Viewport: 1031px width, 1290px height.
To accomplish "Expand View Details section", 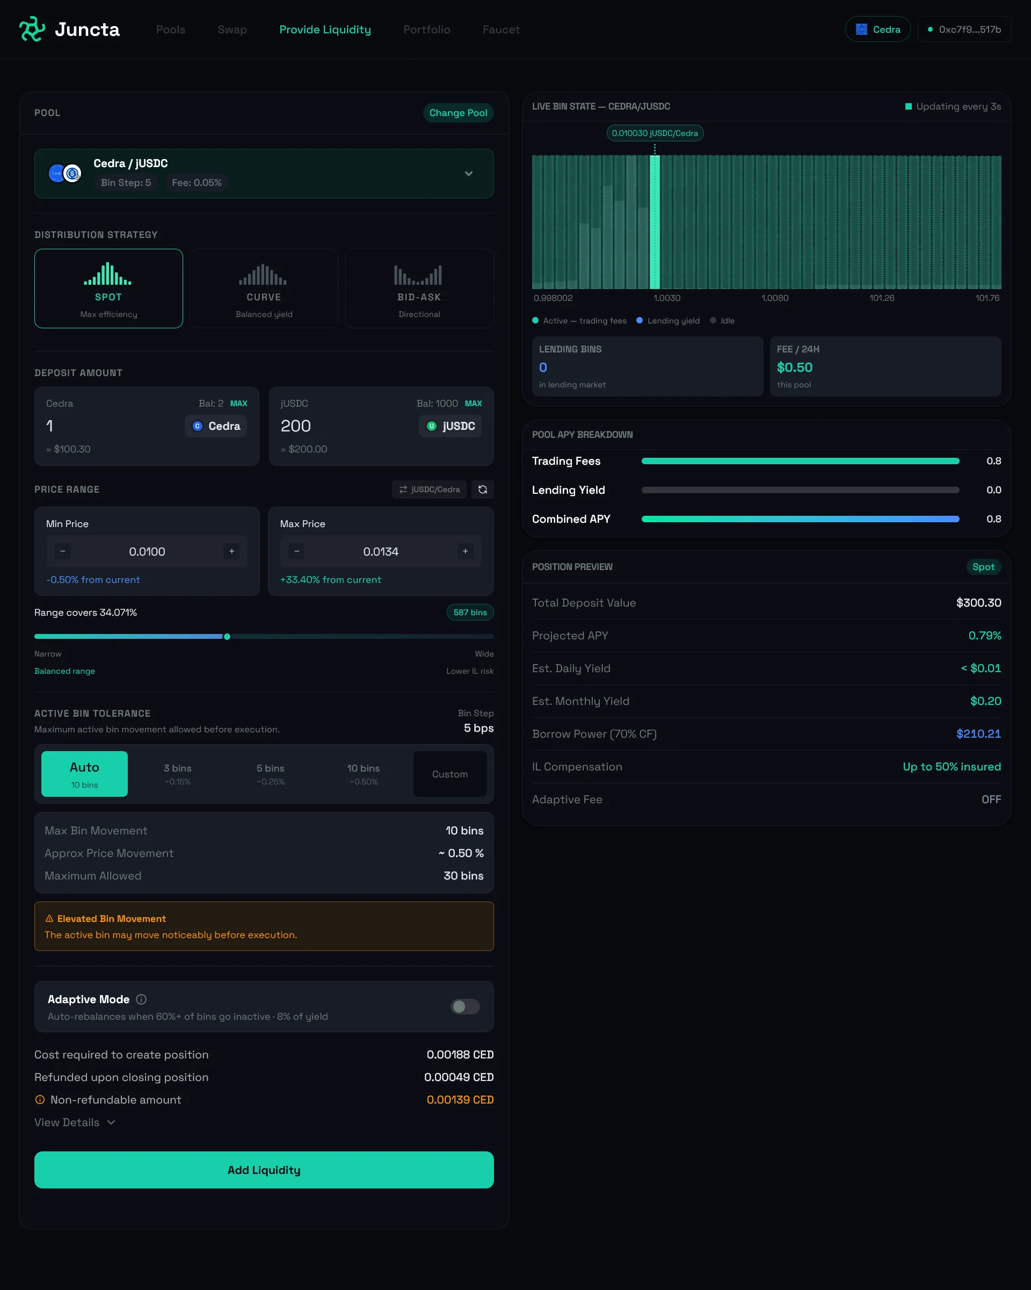I will 75,1122.
